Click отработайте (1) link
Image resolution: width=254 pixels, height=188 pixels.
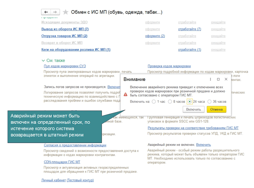190,50
